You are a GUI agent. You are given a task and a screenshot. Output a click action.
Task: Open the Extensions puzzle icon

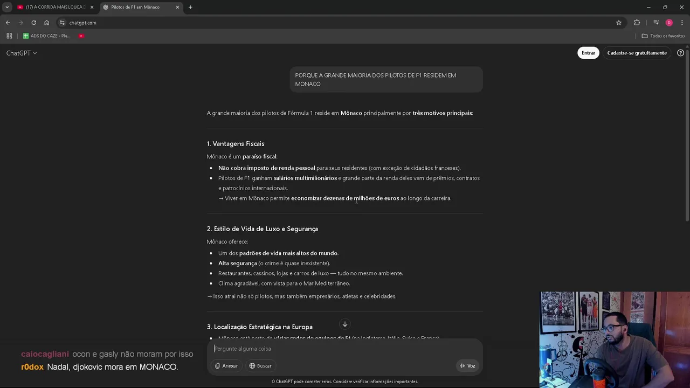(x=637, y=23)
